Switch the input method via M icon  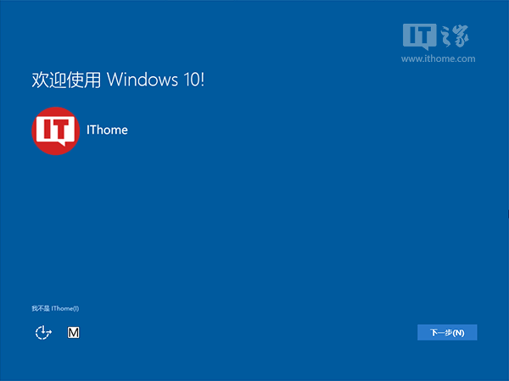(x=73, y=333)
